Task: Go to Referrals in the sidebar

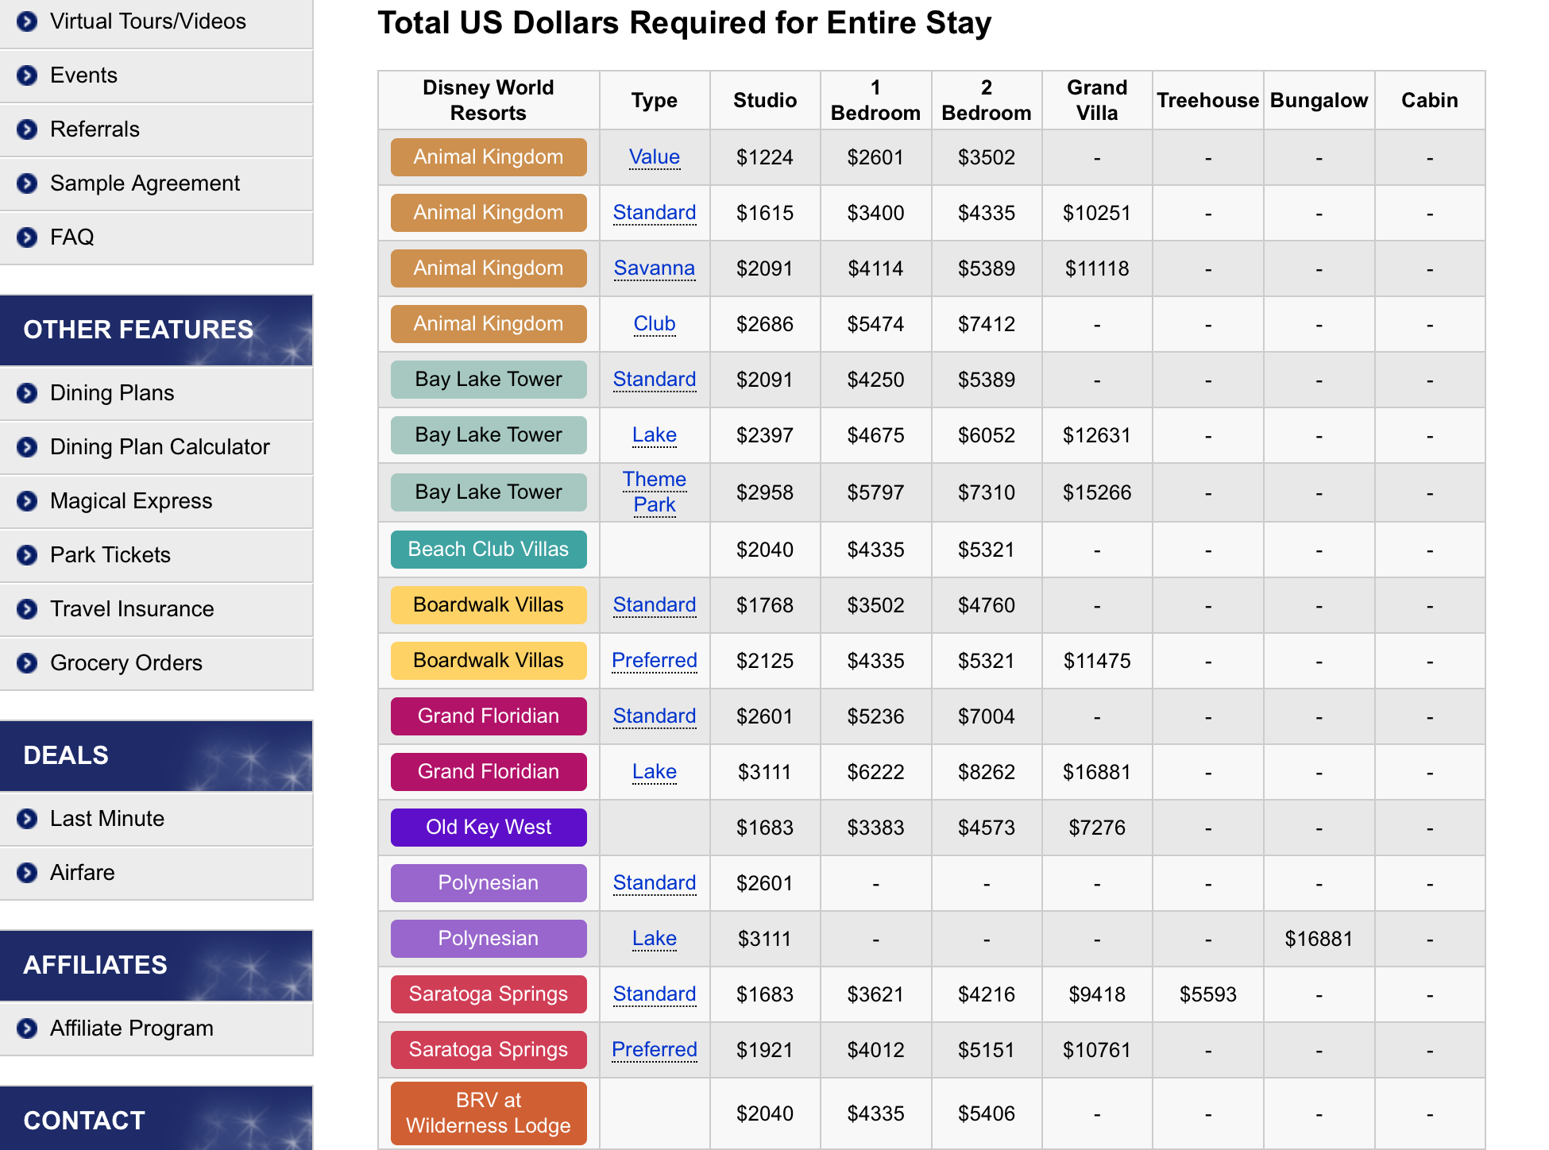Action: (156, 129)
